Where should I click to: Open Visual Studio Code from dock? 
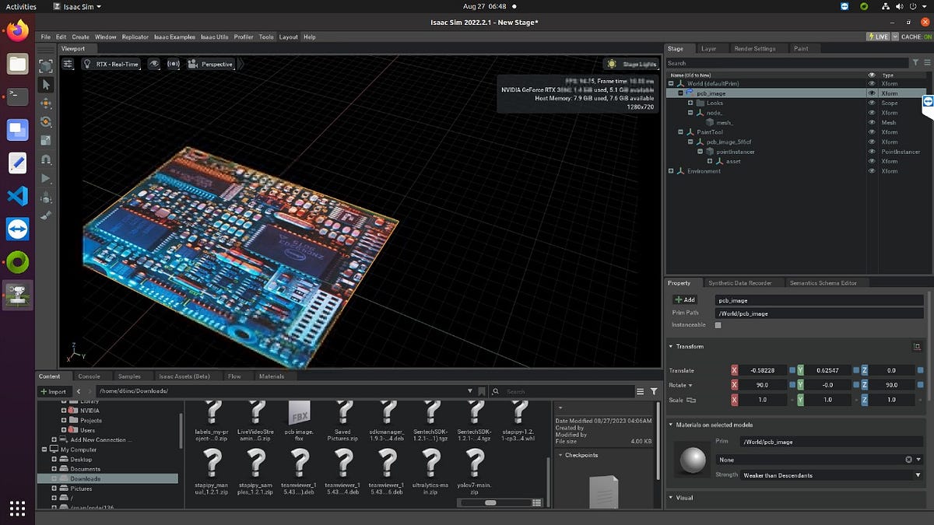coord(17,196)
